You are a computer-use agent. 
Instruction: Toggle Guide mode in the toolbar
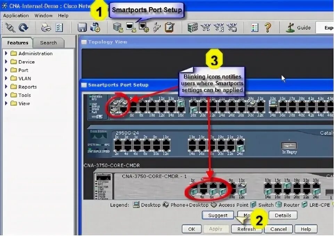298,27
